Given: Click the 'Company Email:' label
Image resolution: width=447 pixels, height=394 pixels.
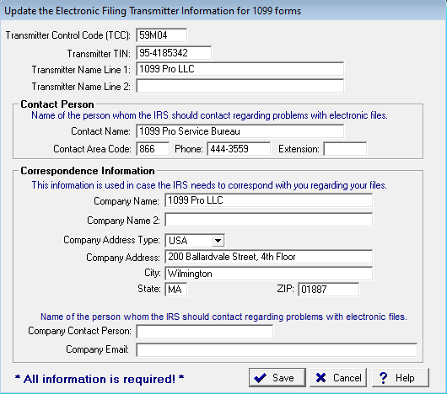Looking at the screenshot, I should pyautogui.click(x=97, y=349).
